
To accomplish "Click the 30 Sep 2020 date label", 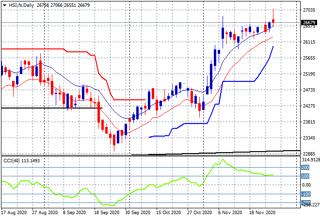I will point(138,213).
